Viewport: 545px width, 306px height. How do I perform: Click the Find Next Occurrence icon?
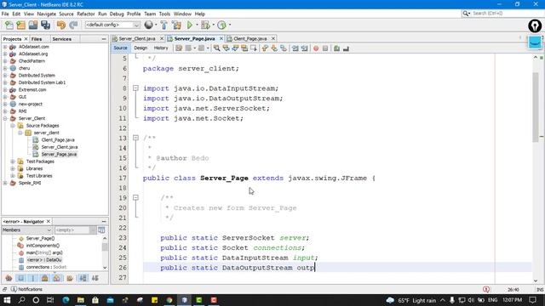click(x=235, y=48)
